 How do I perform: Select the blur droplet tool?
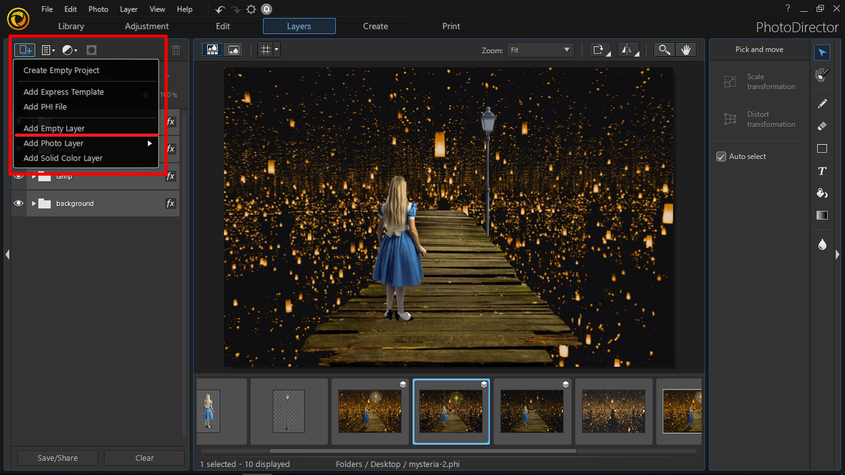pos(822,244)
